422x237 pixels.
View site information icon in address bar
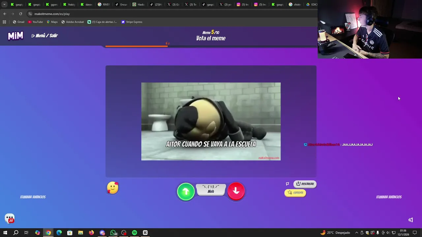[30, 14]
